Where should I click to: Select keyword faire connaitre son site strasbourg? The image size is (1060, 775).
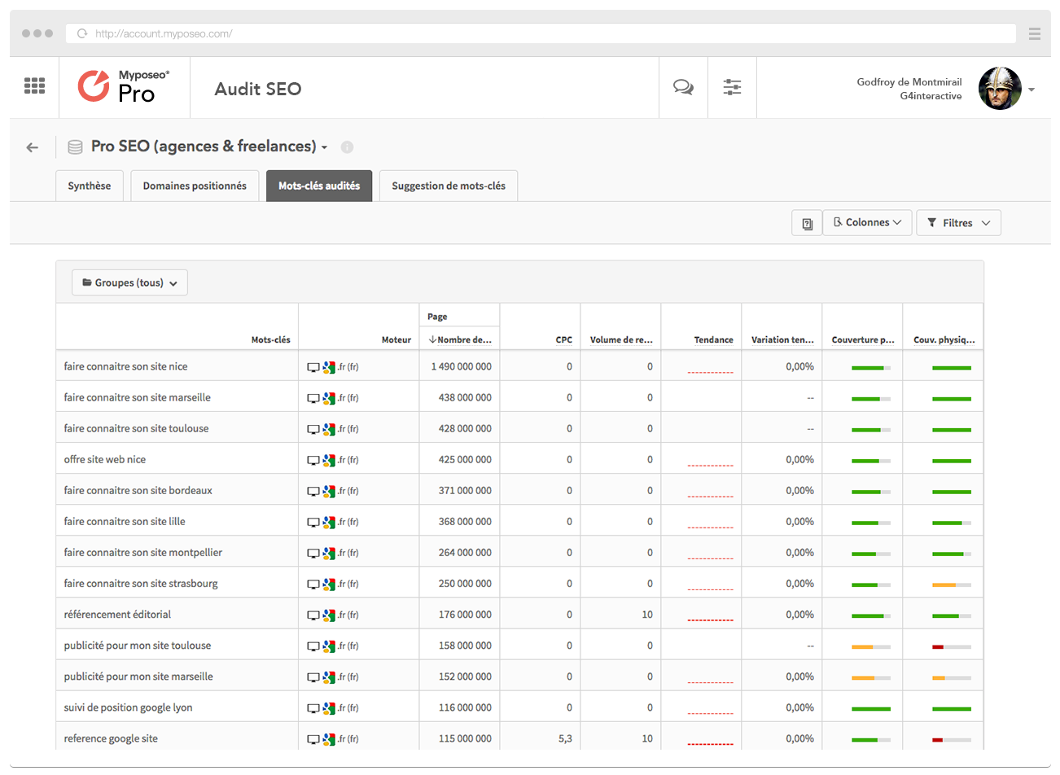[x=141, y=583]
